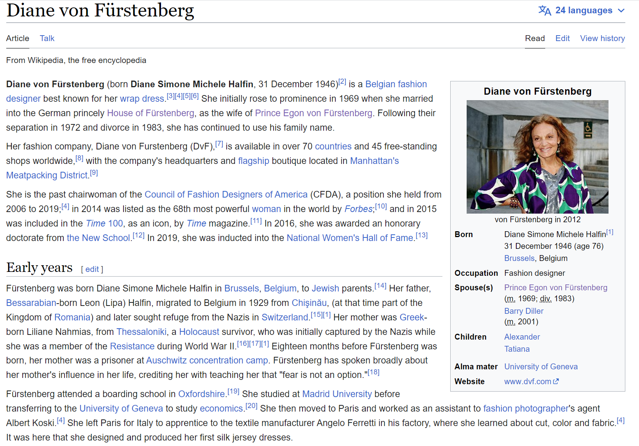Open Alexander link under Children
Image resolution: width=639 pixels, height=446 pixels.
pos(522,337)
